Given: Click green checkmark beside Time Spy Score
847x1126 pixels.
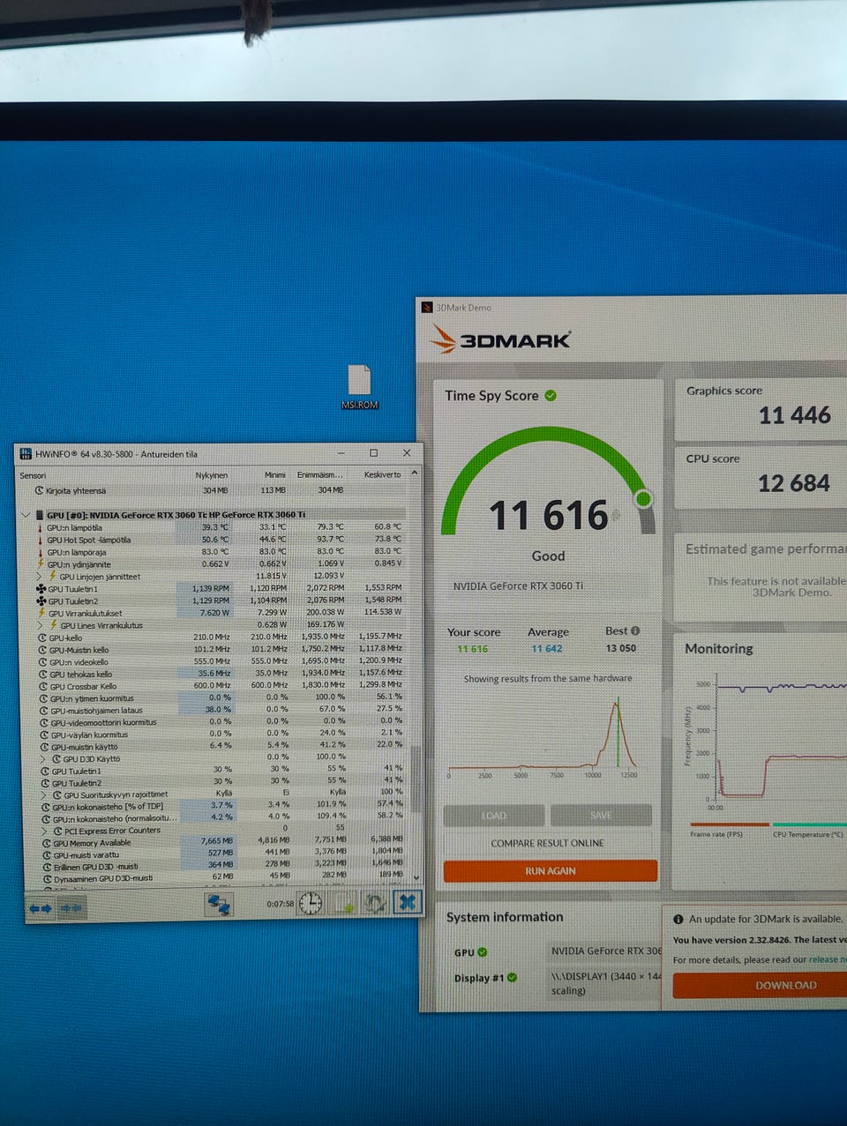Looking at the screenshot, I should pyautogui.click(x=551, y=395).
